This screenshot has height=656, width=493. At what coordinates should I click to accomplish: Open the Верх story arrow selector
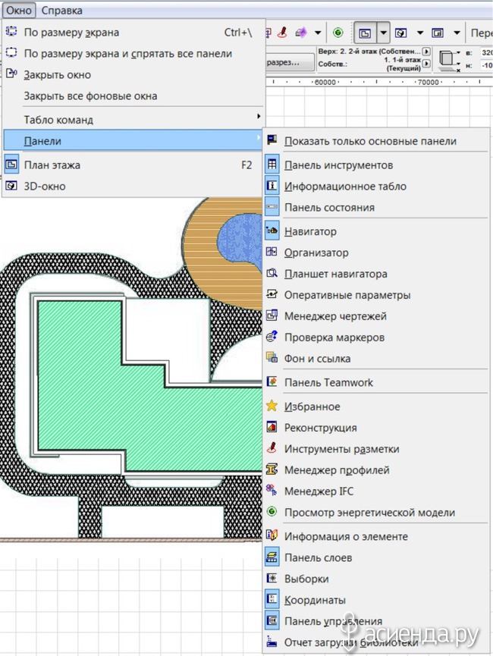426,52
